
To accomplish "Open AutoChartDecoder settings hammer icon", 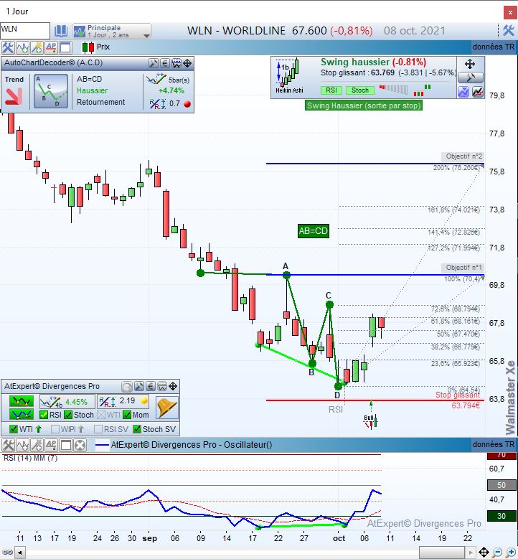I will point(154,63).
